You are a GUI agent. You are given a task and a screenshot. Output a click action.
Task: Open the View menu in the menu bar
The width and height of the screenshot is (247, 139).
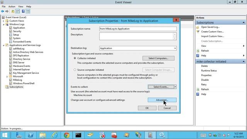(20, 7)
